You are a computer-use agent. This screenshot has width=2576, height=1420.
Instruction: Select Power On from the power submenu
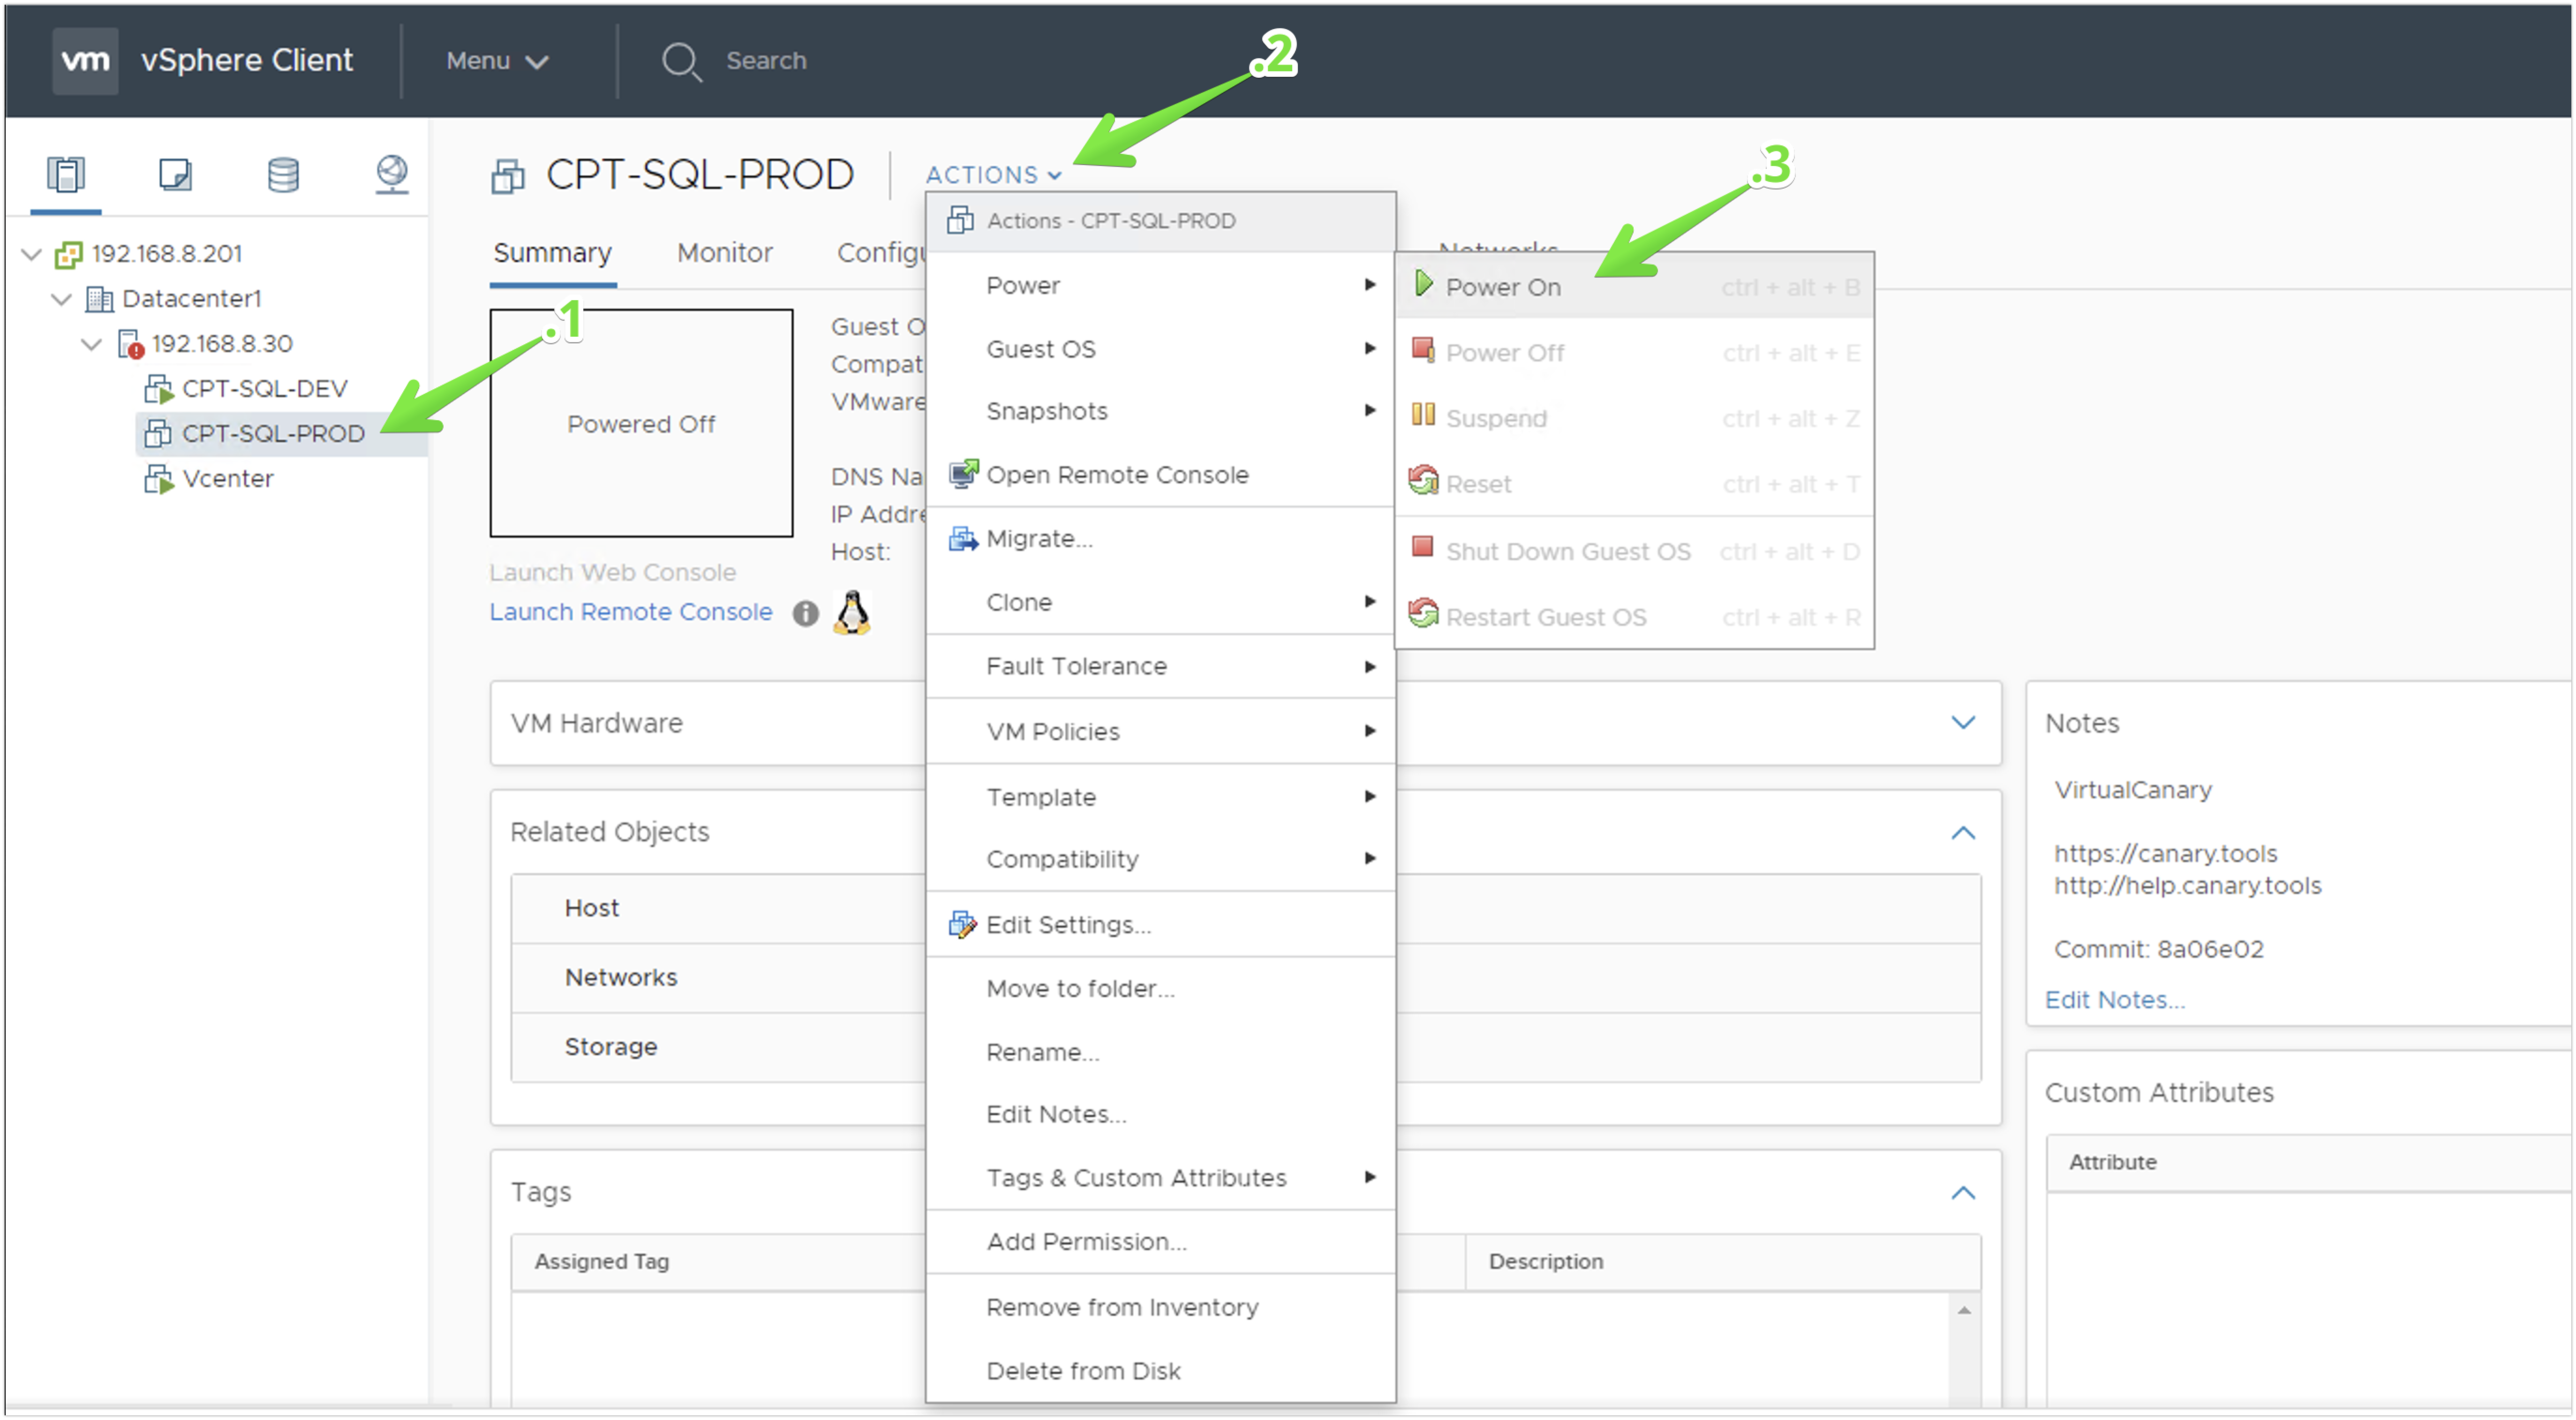(x=1634, y=287)
